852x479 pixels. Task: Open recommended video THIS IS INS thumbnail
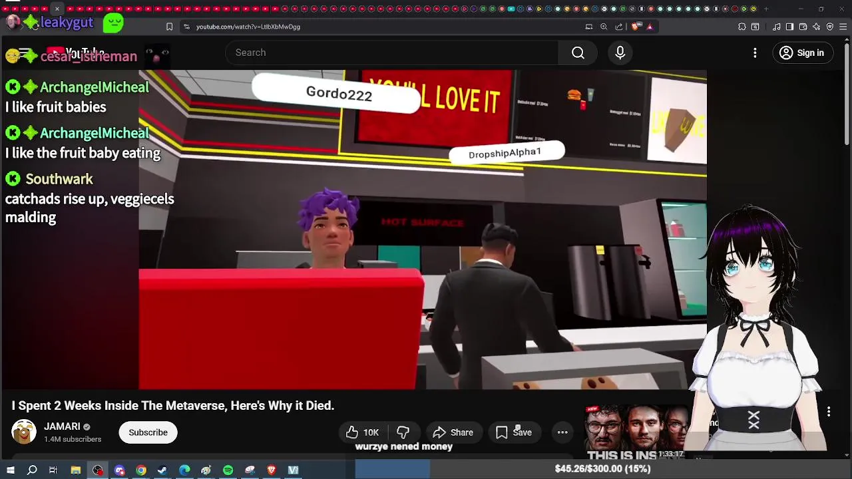(x=636, y=432)
